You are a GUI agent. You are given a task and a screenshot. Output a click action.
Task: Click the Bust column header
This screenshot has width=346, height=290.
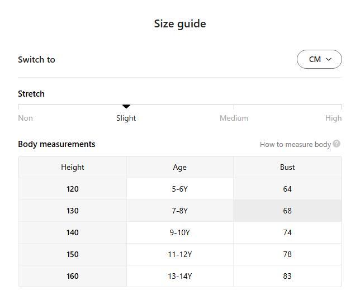287,167
